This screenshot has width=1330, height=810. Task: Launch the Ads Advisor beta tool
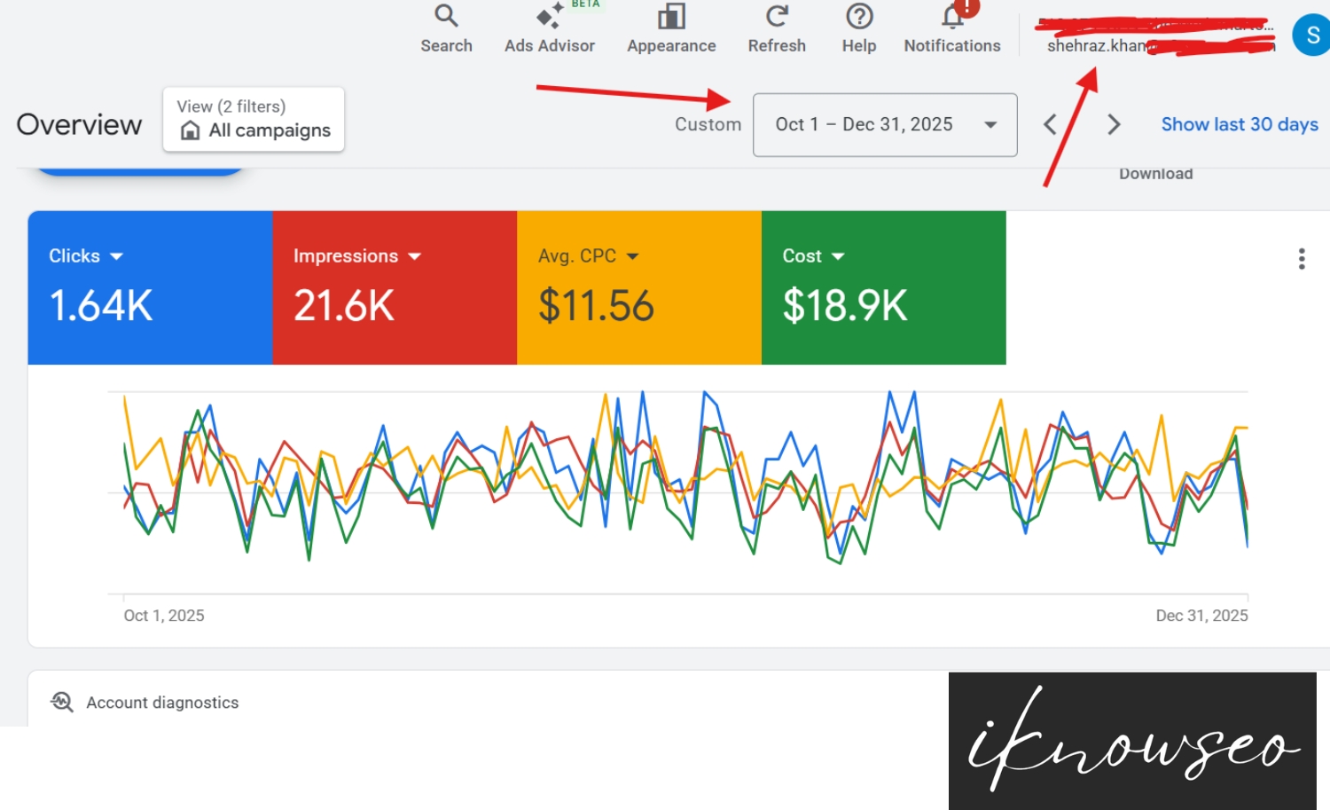point(549,27)
